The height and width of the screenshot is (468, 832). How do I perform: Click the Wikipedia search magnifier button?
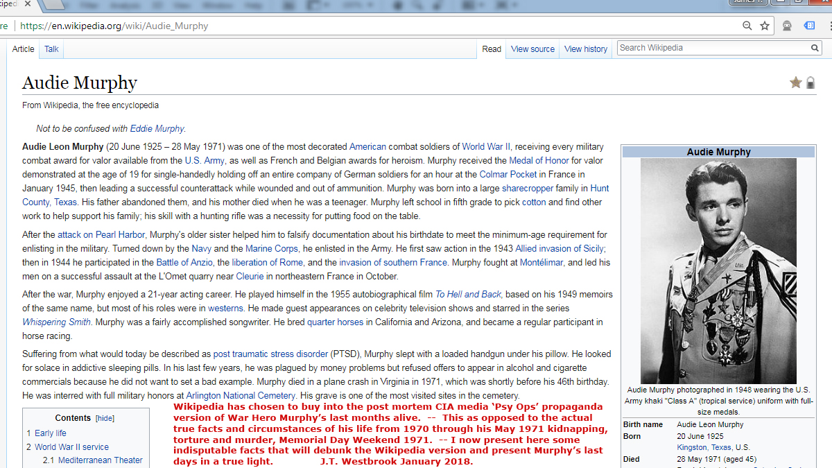pos(815,48)
